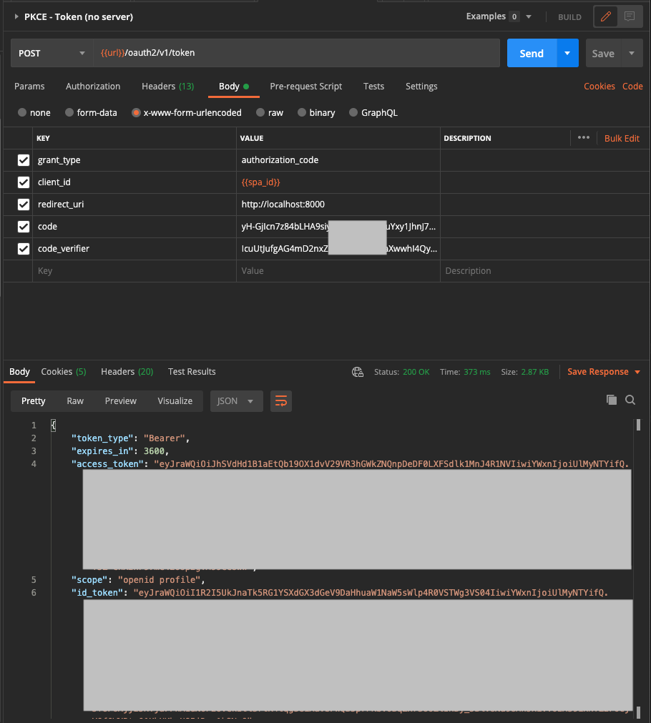The image size is (651, 723).
Task: Select the binary body type
Action: pos(302,112)
